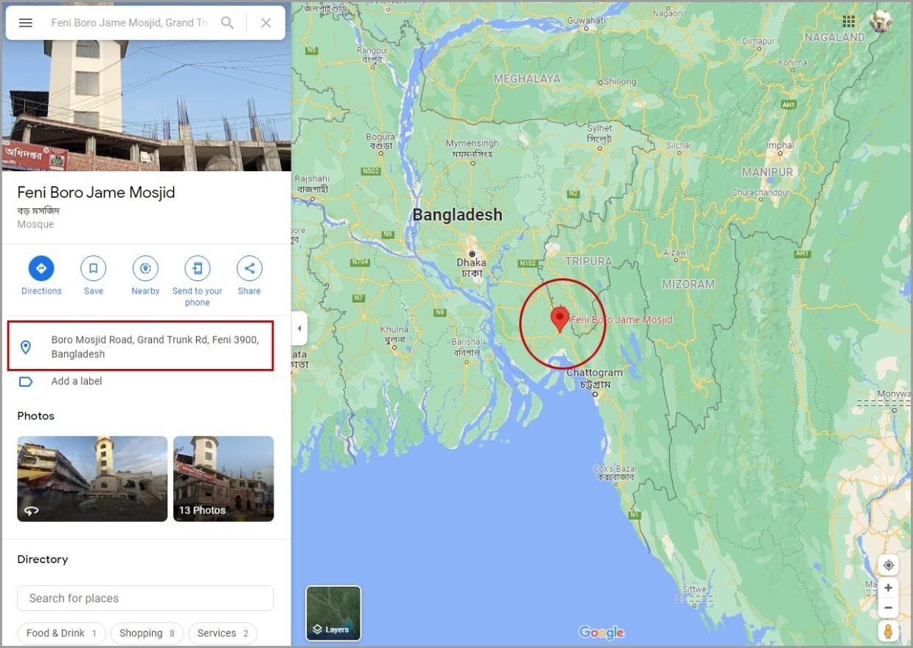
Task: Click the MANIPUR state label
Action: [768, 172]
